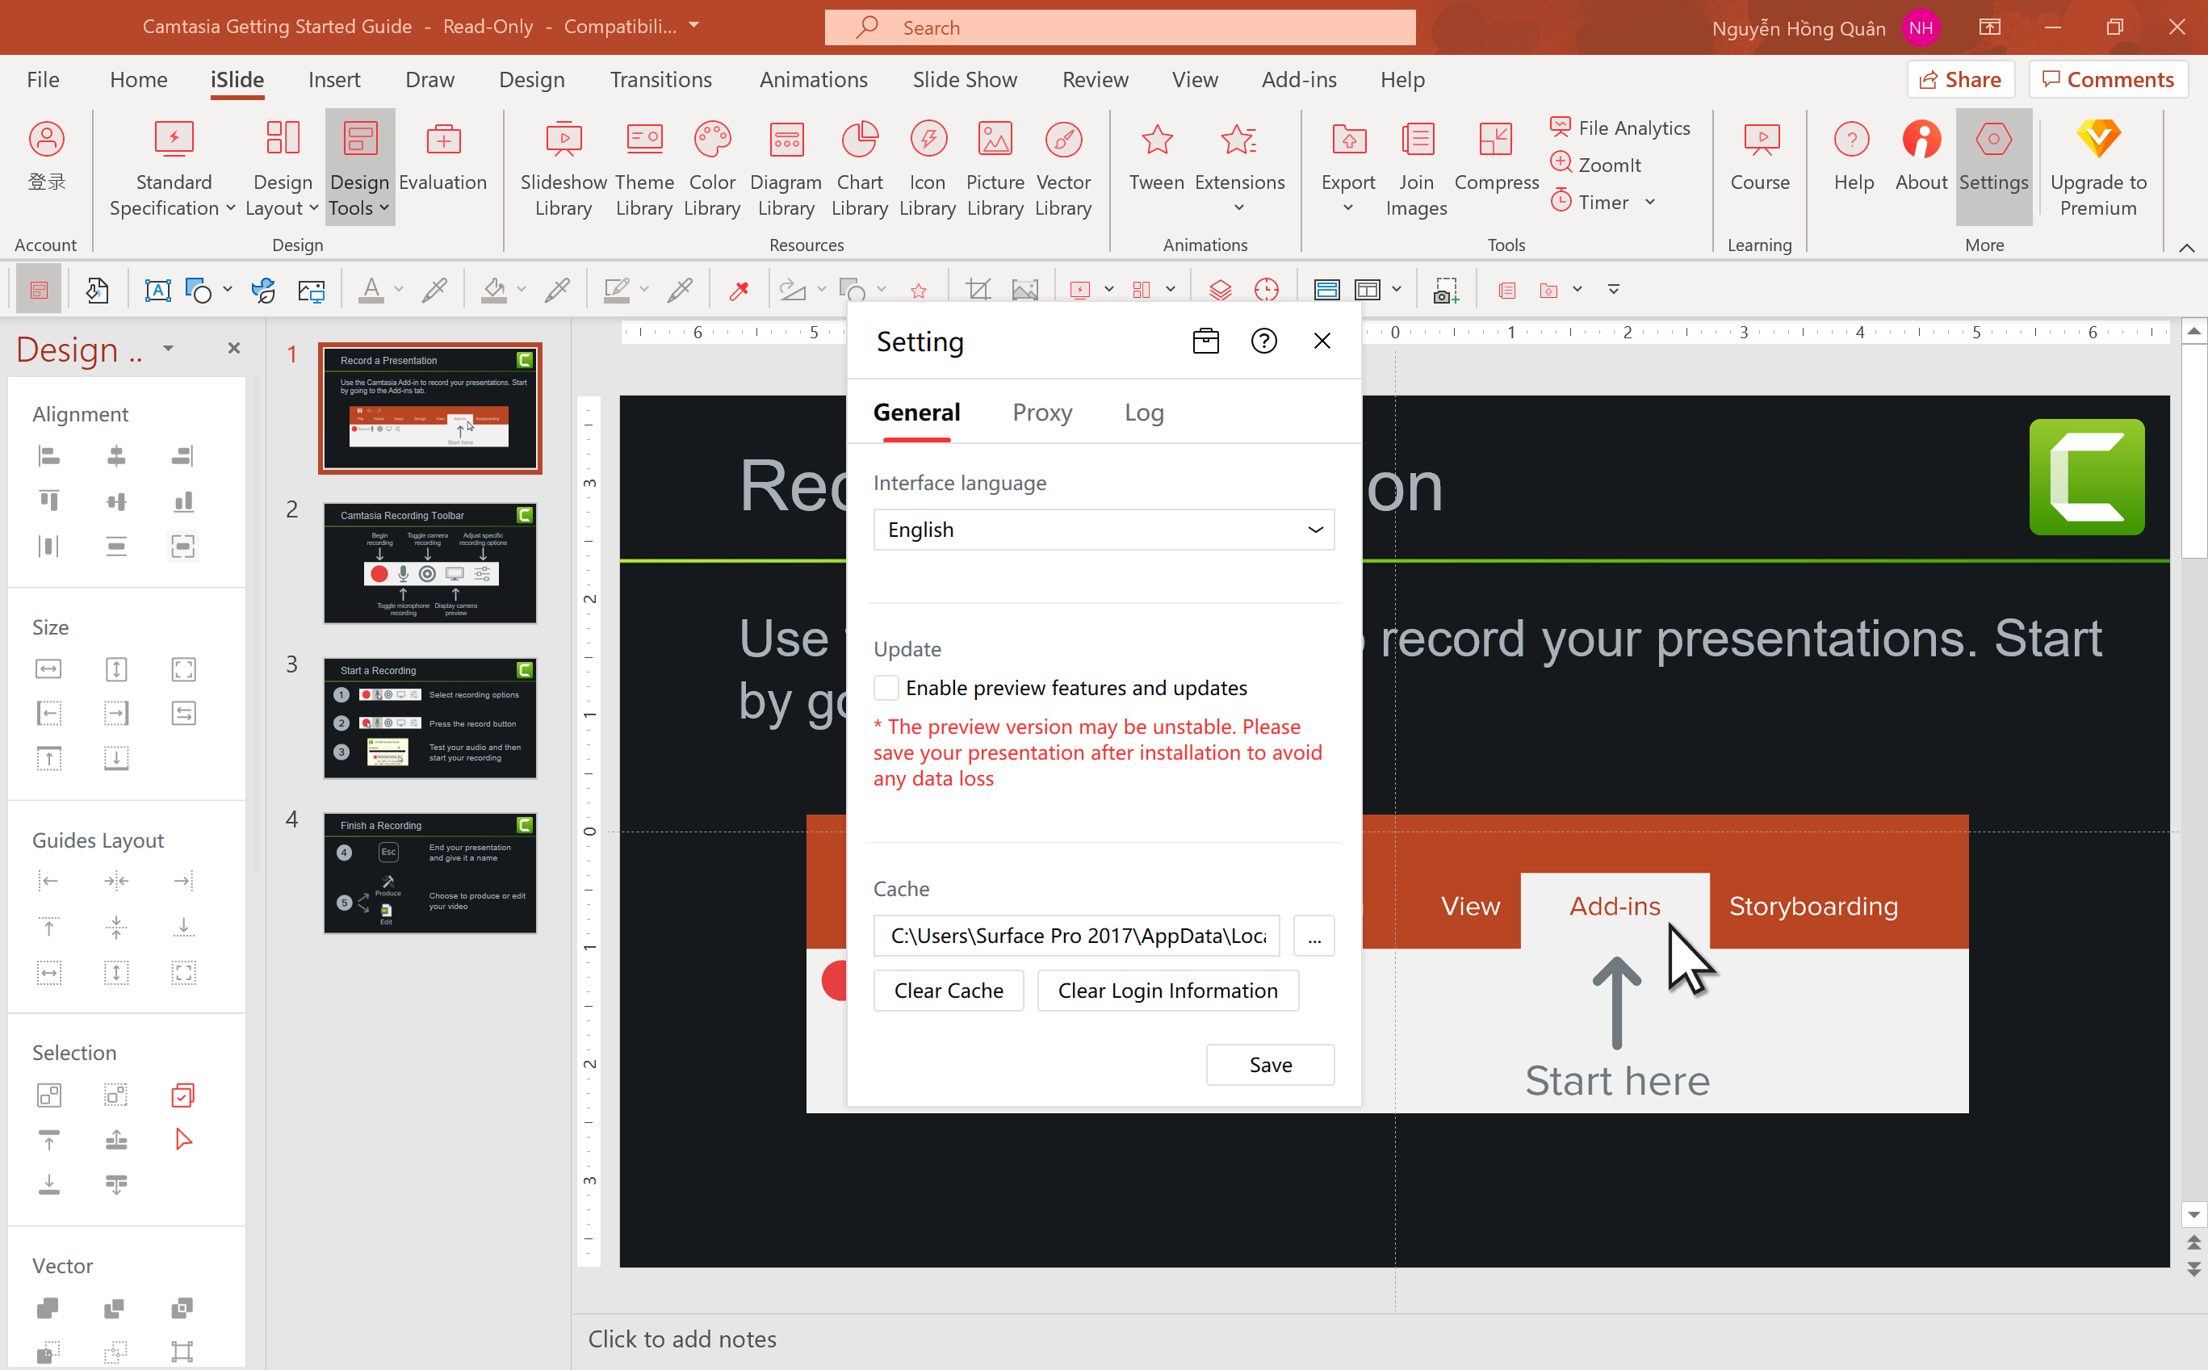This screenshot has width=2208, height=1370.
Task: Expand the Export dropdown
Action: (x=1347, y=208)
